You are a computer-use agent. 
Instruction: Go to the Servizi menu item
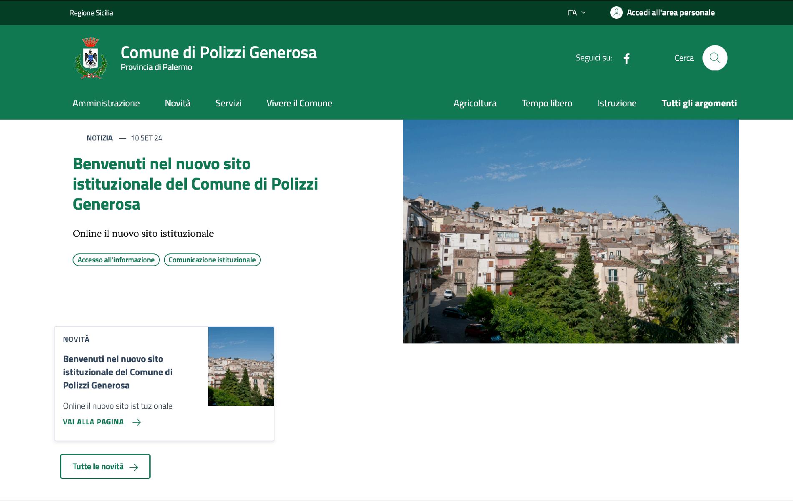pos(228,103)
